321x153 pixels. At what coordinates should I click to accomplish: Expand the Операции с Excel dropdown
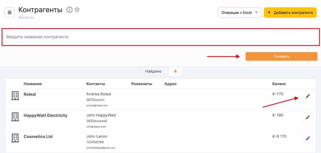coord(239,13)
